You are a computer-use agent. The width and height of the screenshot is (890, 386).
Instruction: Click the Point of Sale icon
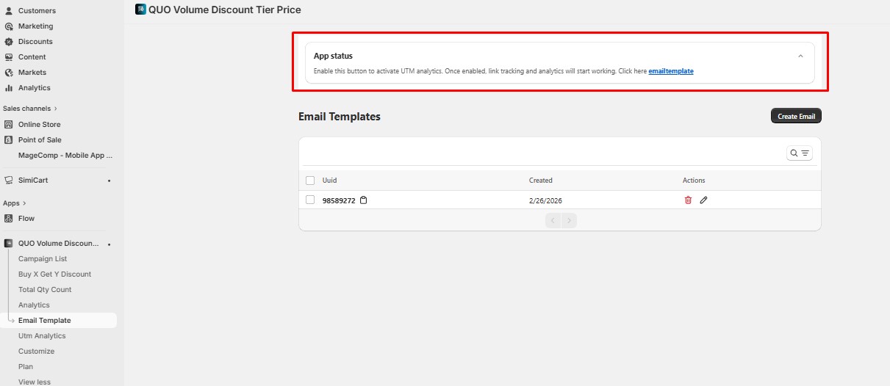(x=9, y=140)
